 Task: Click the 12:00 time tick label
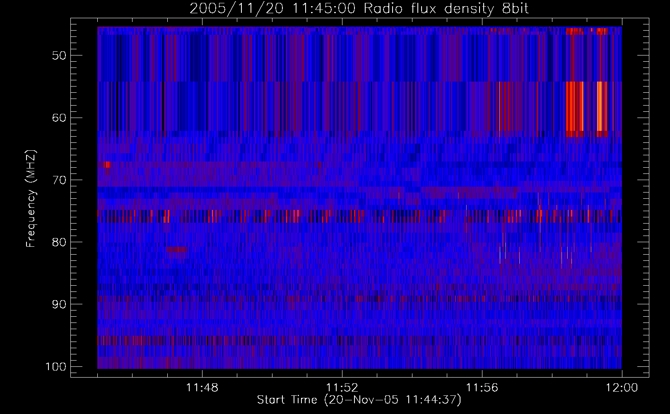(x=622, y=388)
